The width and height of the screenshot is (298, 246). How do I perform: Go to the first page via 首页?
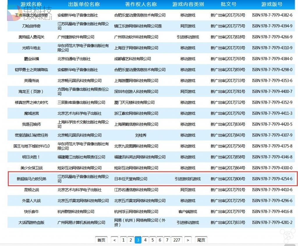click(101, 240)
